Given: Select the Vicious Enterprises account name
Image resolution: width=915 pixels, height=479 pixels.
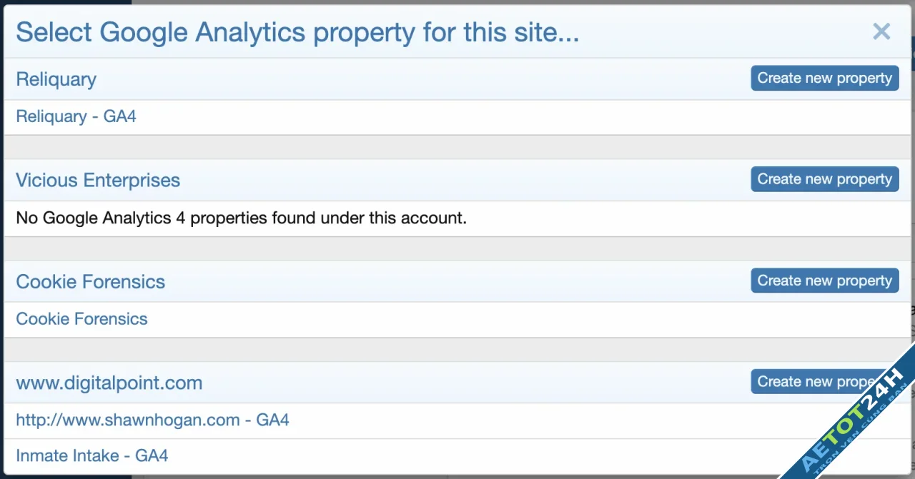Looking at the screenshot, I should [97, 180].
